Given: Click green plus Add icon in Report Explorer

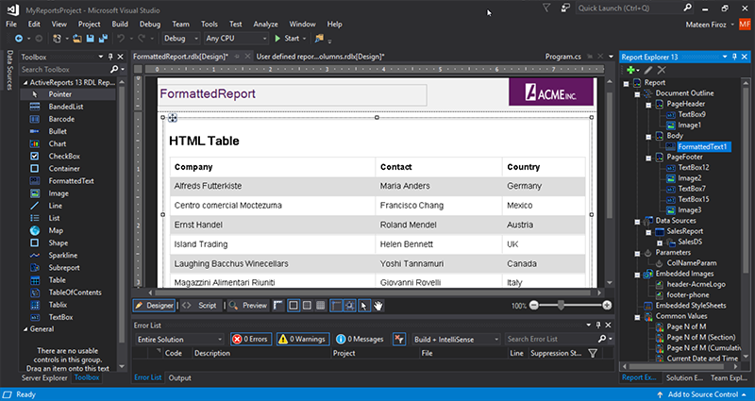Looking at the screenshot, I should pyautogui.click(x=630, y=70).
